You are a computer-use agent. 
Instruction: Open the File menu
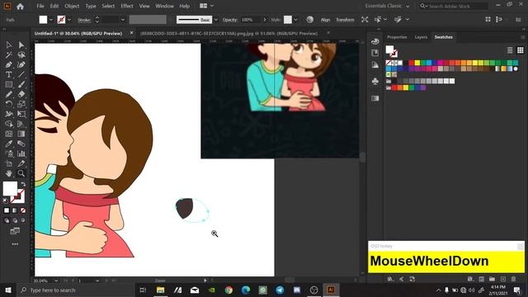[40, 6]
